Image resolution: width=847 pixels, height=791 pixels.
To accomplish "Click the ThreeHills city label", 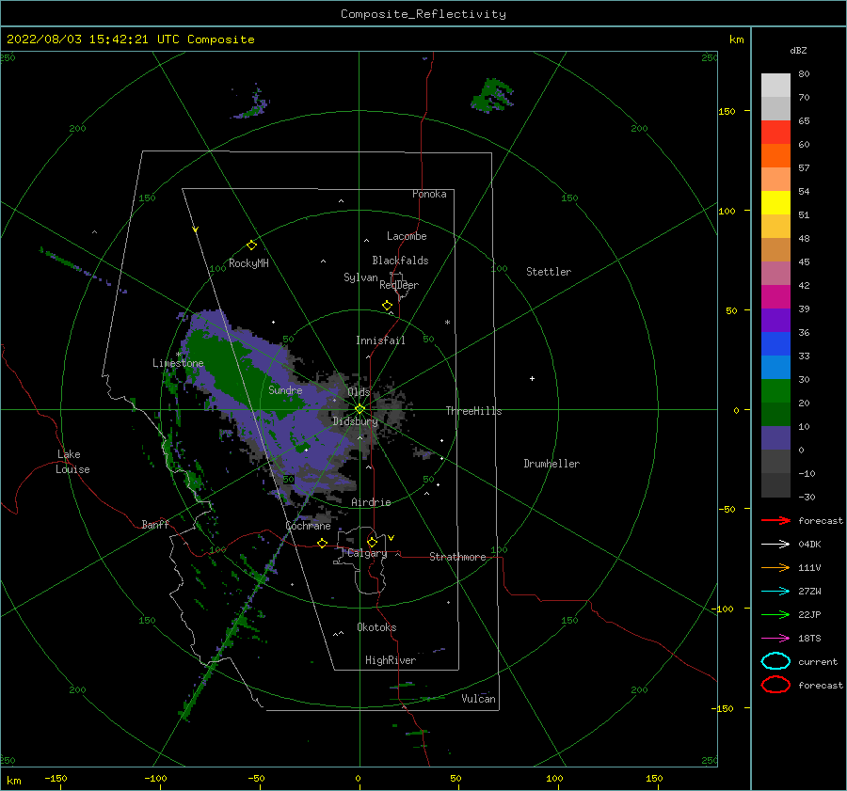I will pos(473,411).
